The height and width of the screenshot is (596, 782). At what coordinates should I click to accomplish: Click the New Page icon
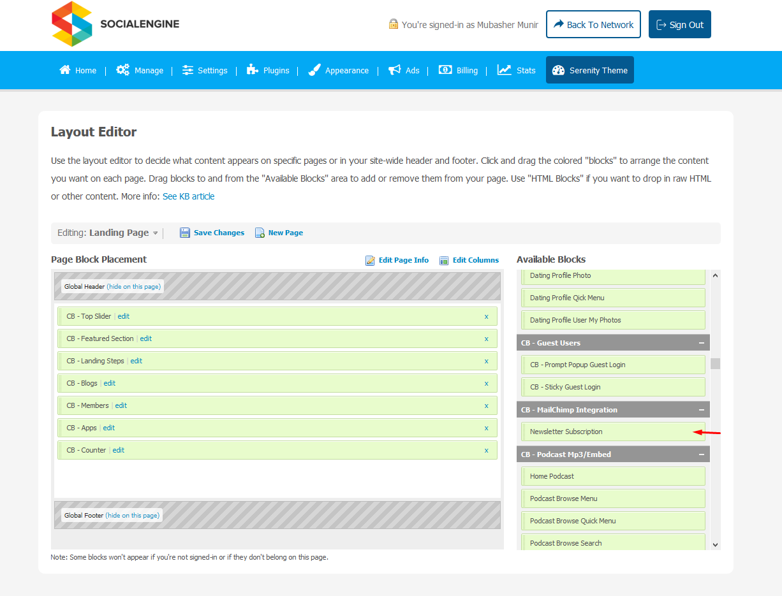point(260,233)
